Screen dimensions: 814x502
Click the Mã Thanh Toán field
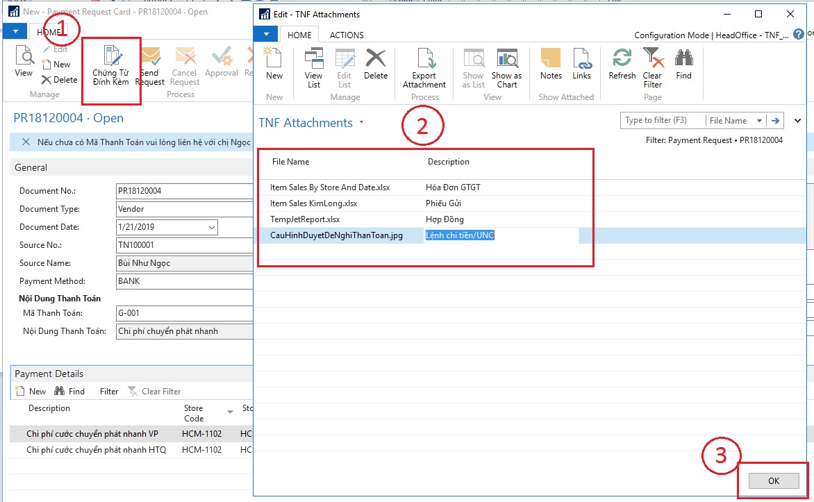coord(184,313)
